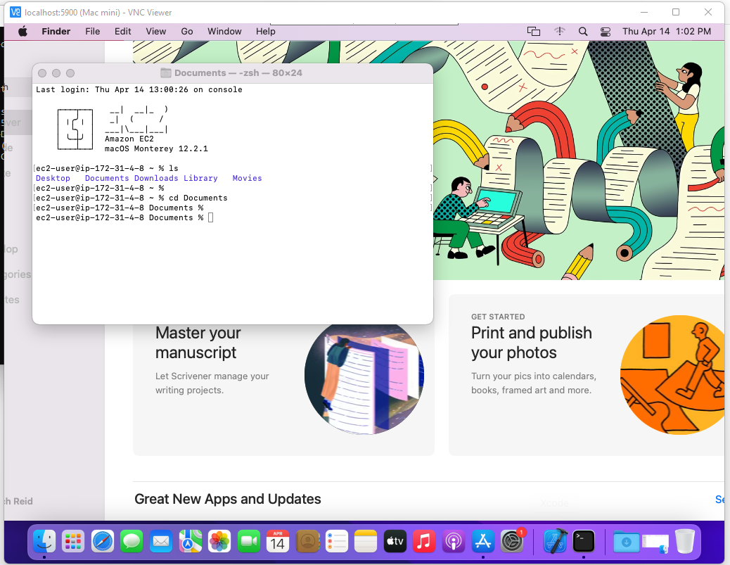Open System Preferences with update badge
Image resolution: width=730 pixels, height=565 pixels.
pos(513,541)
